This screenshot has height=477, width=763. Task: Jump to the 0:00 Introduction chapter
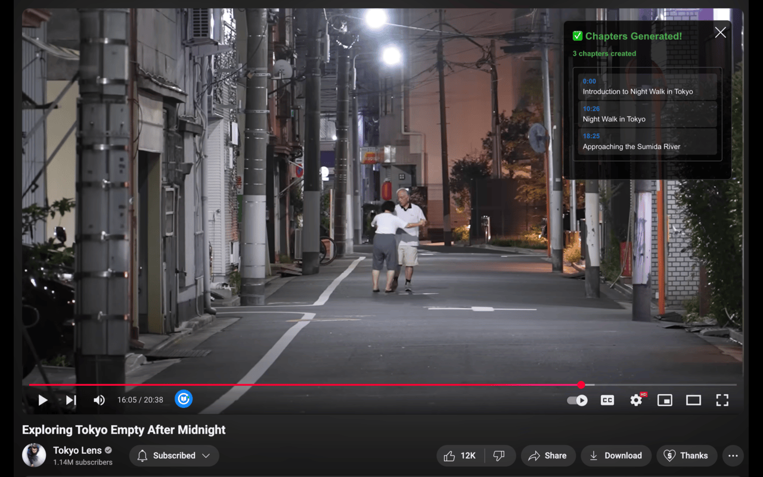[648, 86]
